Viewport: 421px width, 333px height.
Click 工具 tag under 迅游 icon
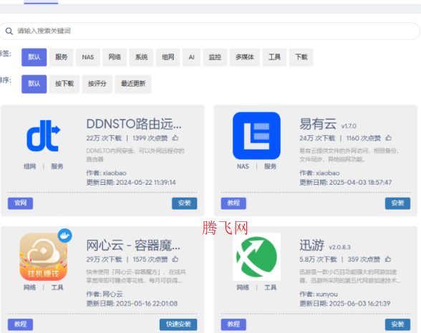270,288
